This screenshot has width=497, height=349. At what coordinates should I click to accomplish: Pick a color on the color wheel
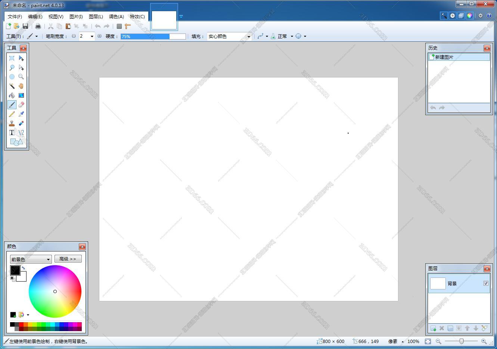(x=55, y=291)
